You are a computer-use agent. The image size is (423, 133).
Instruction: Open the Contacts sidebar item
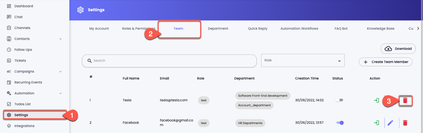pos(34,39)
